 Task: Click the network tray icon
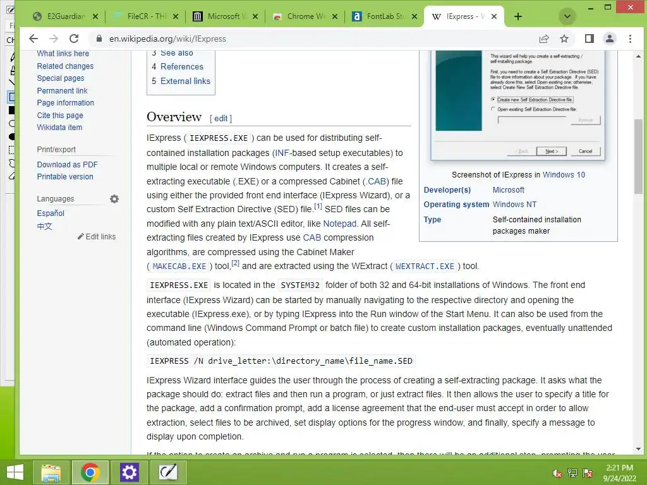point(572,473)
